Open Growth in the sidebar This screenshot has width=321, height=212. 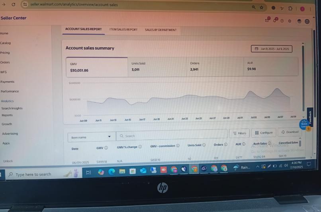pyautogui.click(x=7, y=124)
